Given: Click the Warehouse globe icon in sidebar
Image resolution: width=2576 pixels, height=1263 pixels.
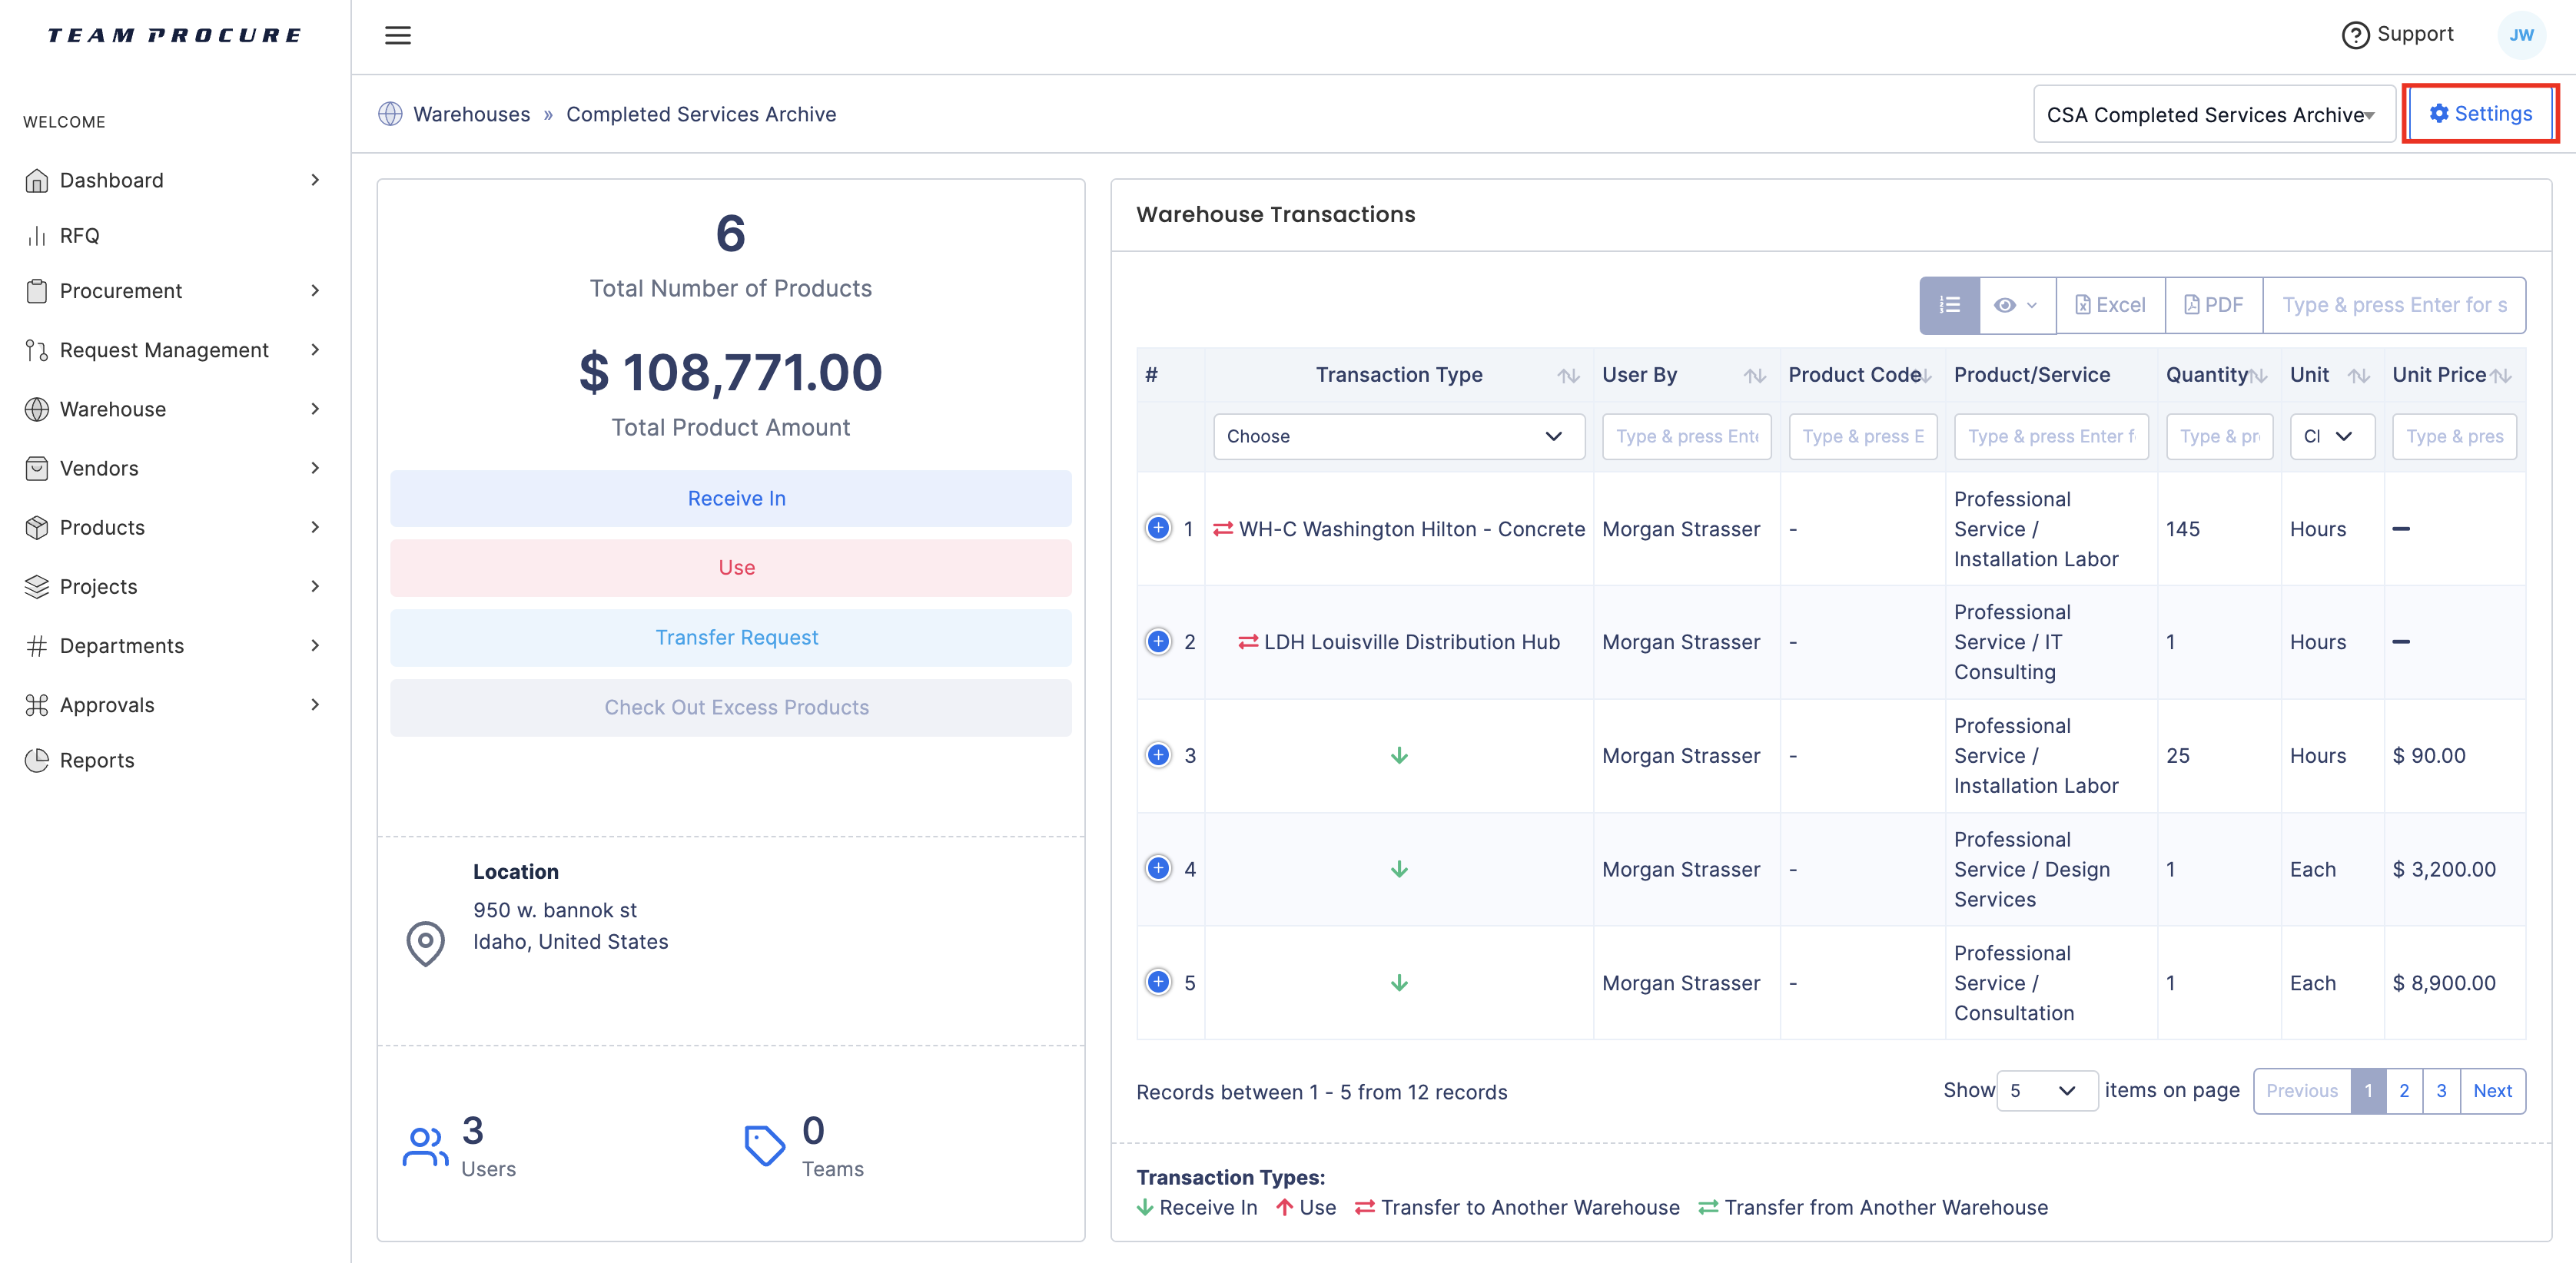Looking at the screenshot, I should [x=37, y=409].
